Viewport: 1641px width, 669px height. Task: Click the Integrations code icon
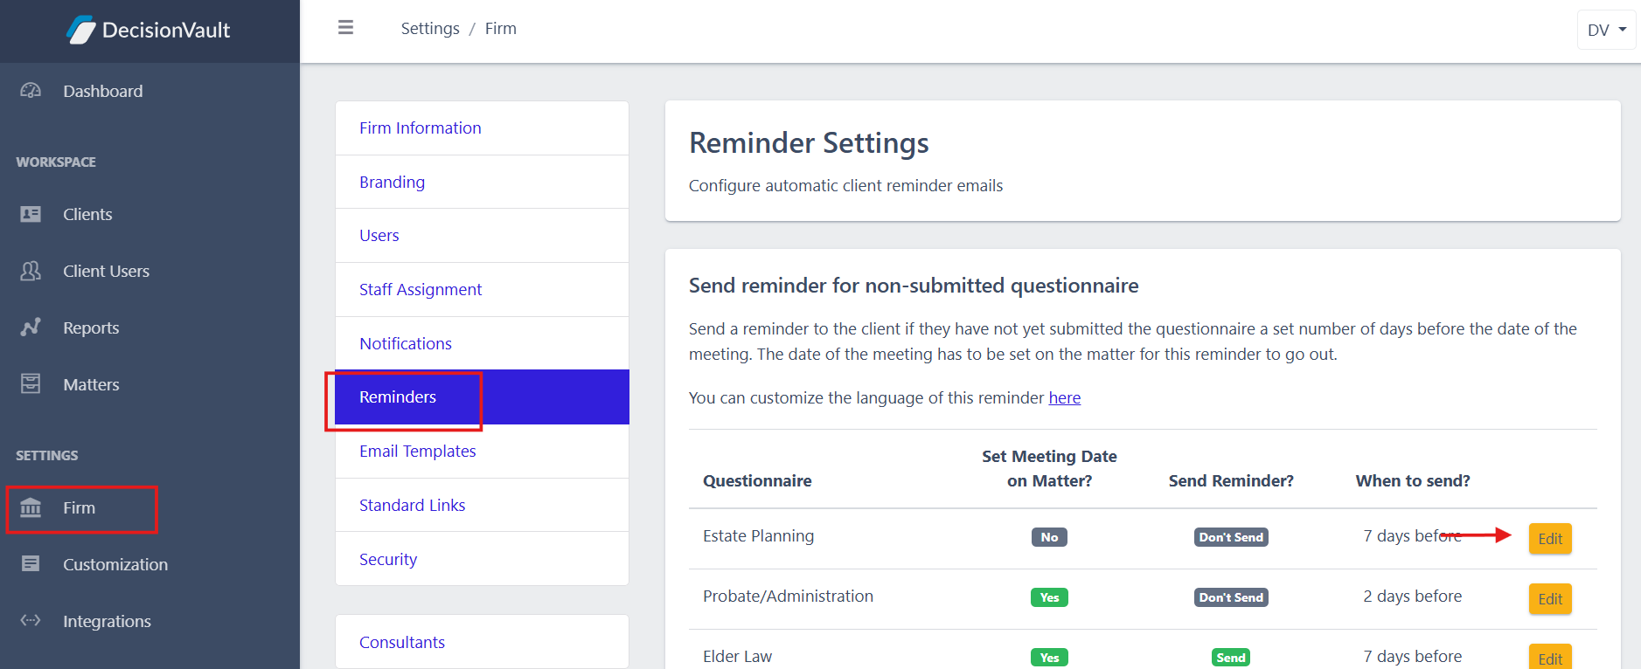pos(31,621)
